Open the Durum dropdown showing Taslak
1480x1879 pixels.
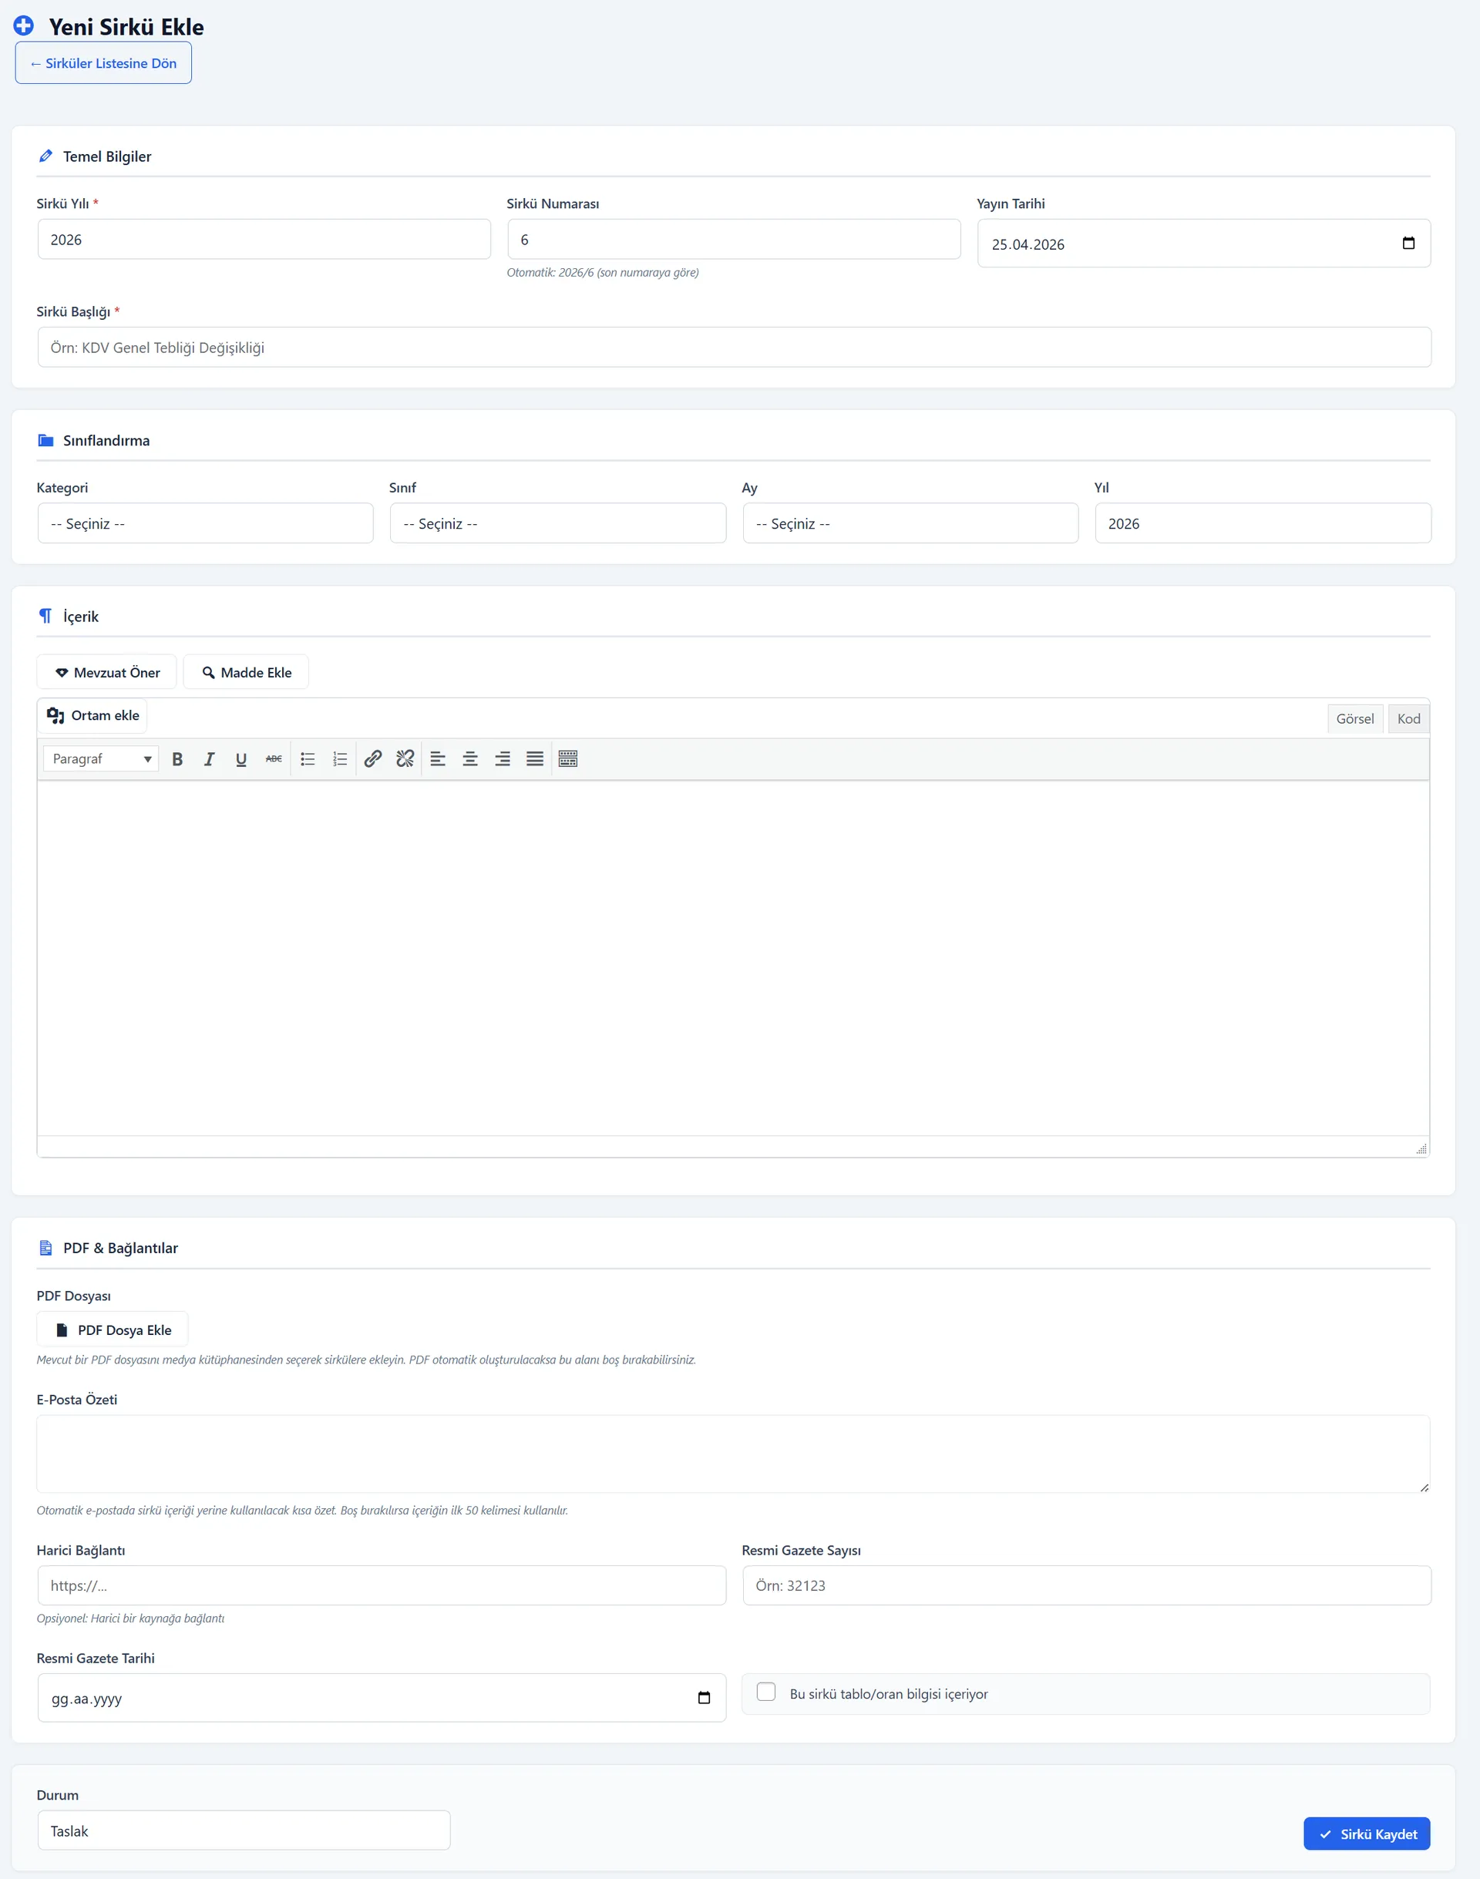244,1830
